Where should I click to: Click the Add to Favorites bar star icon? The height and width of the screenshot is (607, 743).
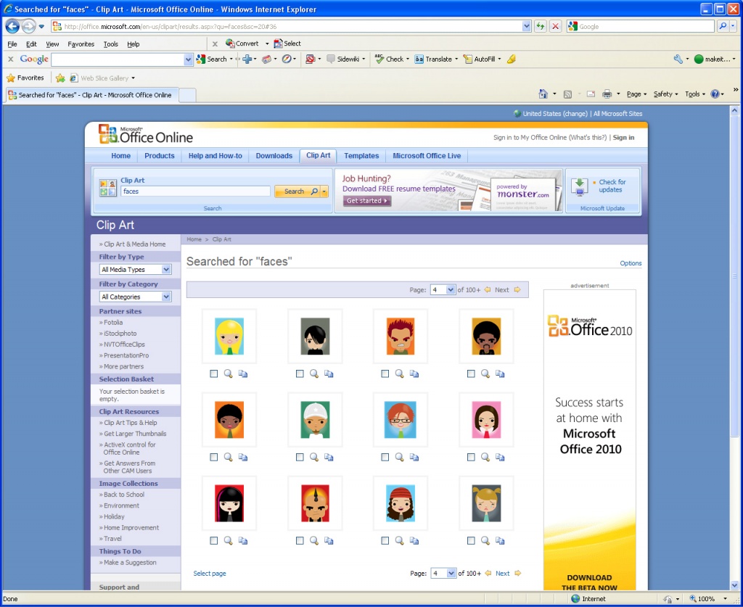(x=60, y=78)
